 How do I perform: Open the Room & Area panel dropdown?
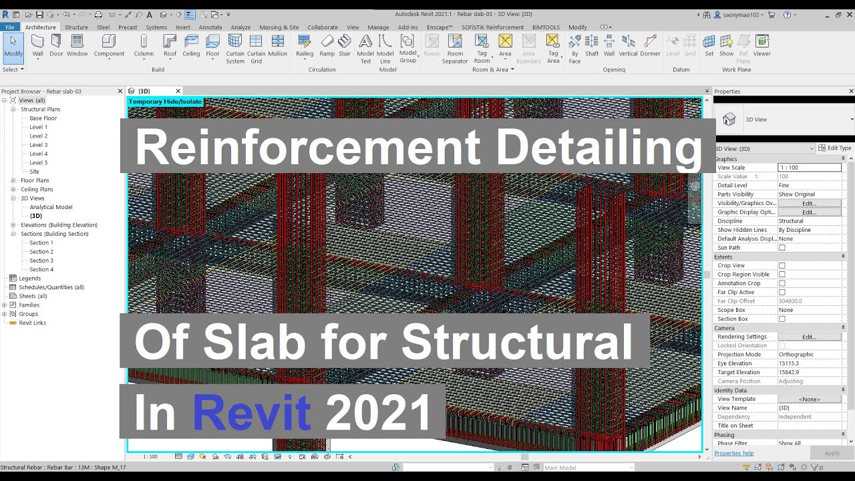click(494, 69)
